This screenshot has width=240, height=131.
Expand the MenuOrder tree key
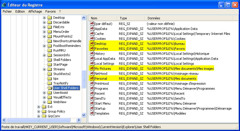point(44,32)
